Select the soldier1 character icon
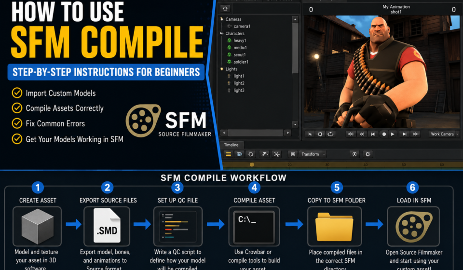Image resolution: width=463 pixels, height=270 pixels. (229, 62)
